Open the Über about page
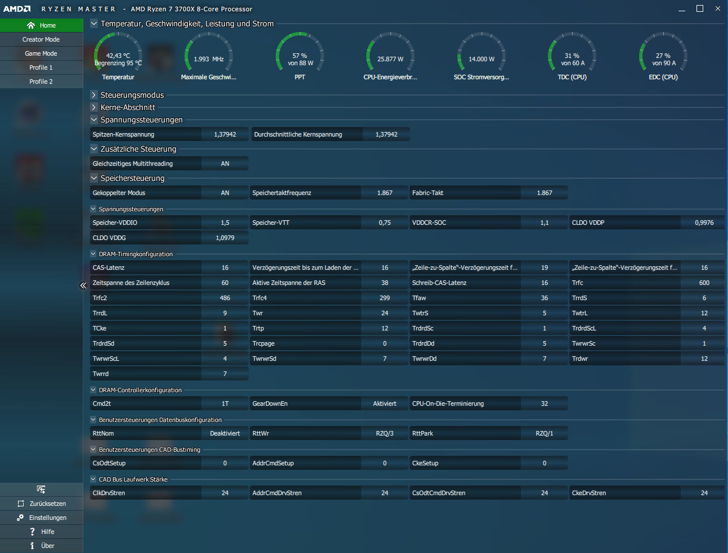This screenshot has height=553, width=728. point(42,546)
